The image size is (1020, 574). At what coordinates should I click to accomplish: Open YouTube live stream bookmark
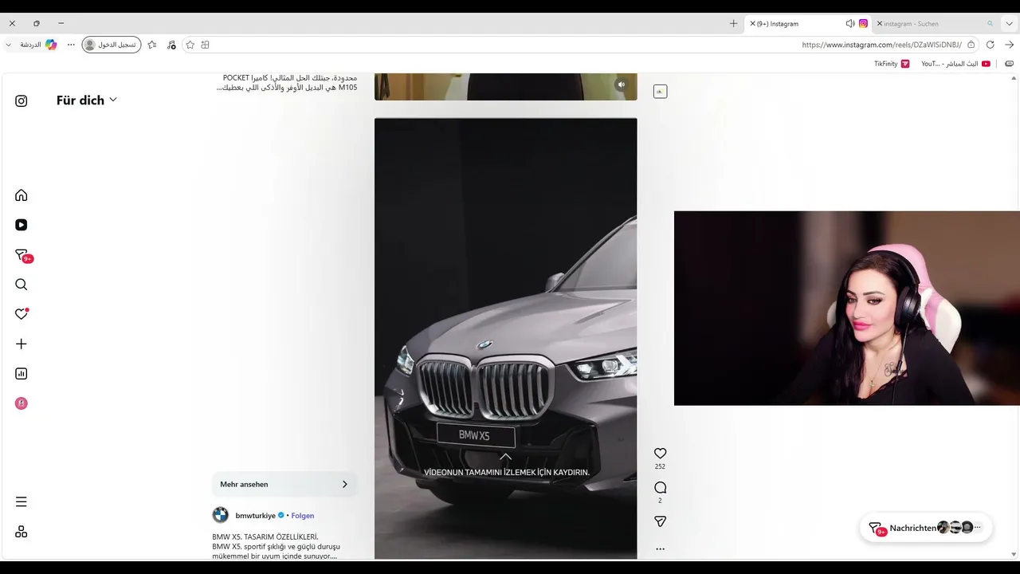(x=955, y=64)
